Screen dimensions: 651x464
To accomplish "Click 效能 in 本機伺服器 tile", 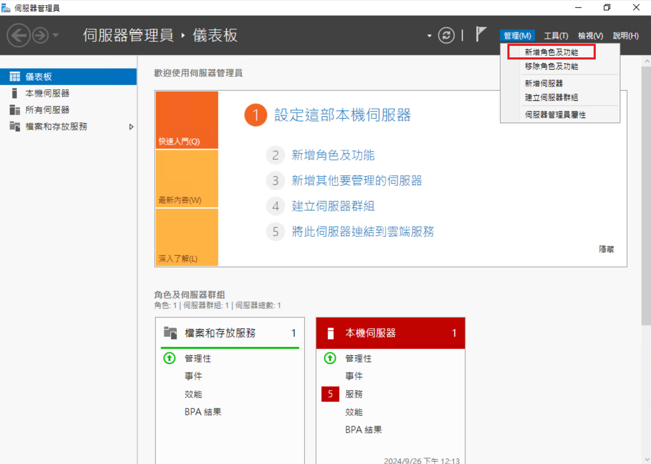I will (x=354, y=412).
